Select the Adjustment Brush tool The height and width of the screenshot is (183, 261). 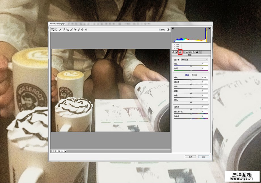coord(79,29)
